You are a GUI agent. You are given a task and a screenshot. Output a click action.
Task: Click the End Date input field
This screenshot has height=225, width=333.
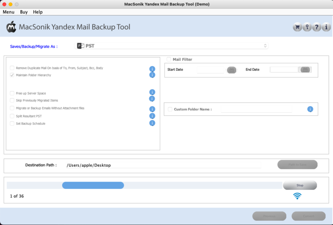[x=284, y=69]
